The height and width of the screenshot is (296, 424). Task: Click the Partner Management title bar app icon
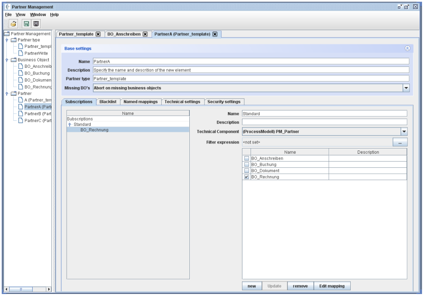pyautogui.click(x=7, y=7)
